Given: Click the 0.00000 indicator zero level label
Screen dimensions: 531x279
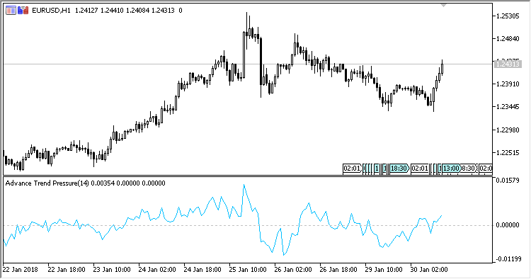Looking at the screenshot, I should pos(508,225).
